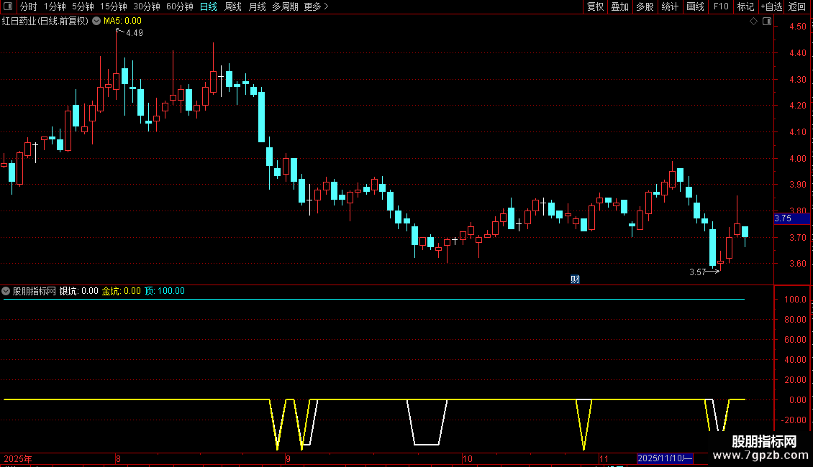The image size is (813, 467).
Task: Add stock via +自选 button
Action: pos(771,6)
